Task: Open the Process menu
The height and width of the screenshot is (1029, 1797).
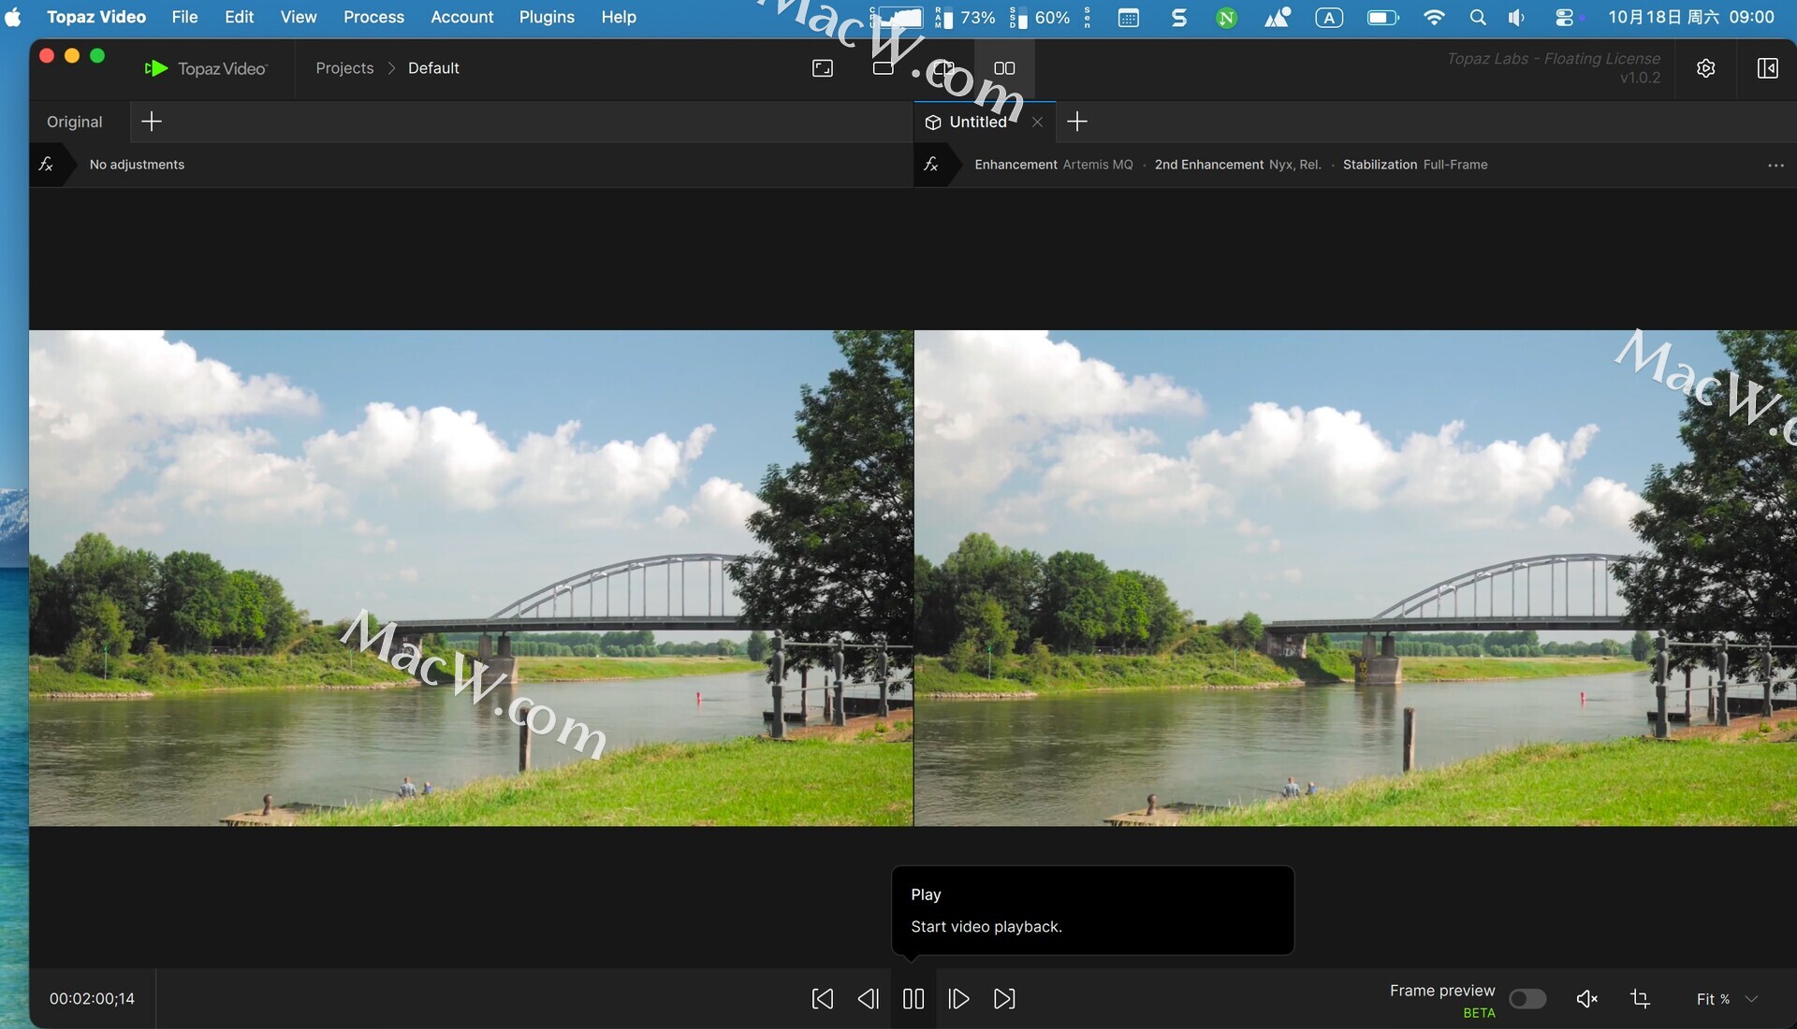Action: [373, 17]
